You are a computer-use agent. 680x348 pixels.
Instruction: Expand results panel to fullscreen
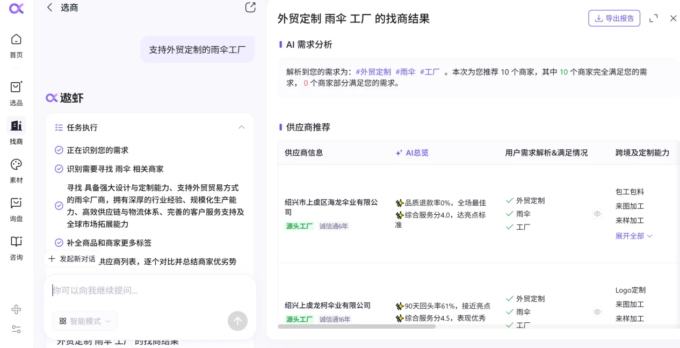654,18
